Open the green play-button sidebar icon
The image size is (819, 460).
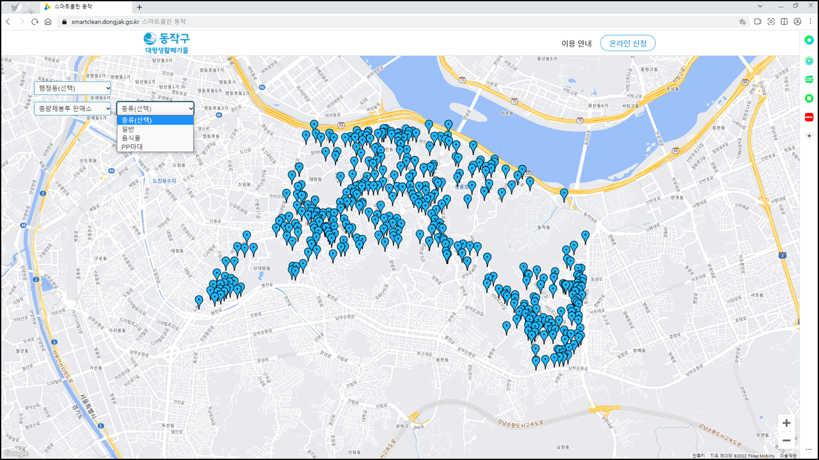(809, 61)
